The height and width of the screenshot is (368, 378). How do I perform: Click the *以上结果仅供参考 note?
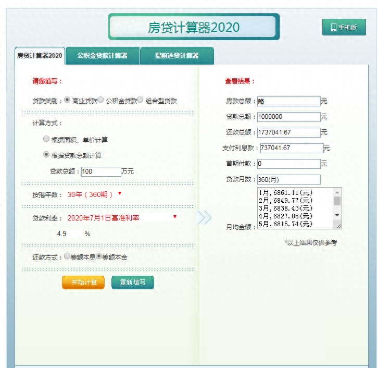pos(311,243)
